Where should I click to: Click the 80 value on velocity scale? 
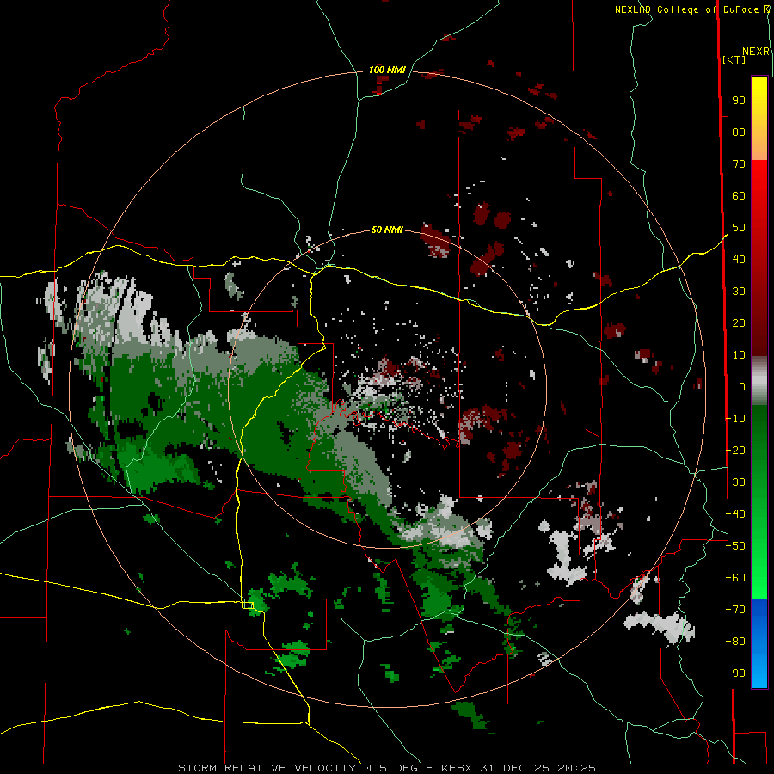[x=739, y=132]
